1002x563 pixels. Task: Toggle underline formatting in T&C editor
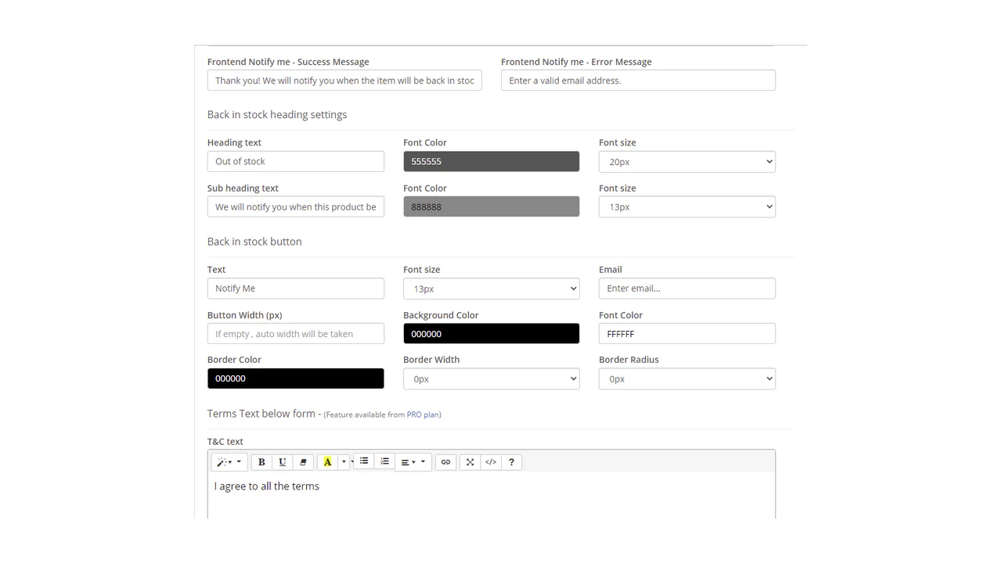283,462
